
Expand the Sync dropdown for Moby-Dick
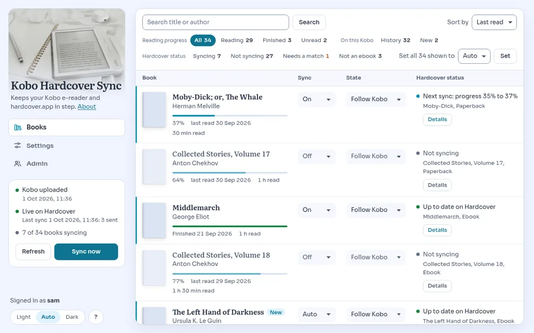[x=317, y=99]
